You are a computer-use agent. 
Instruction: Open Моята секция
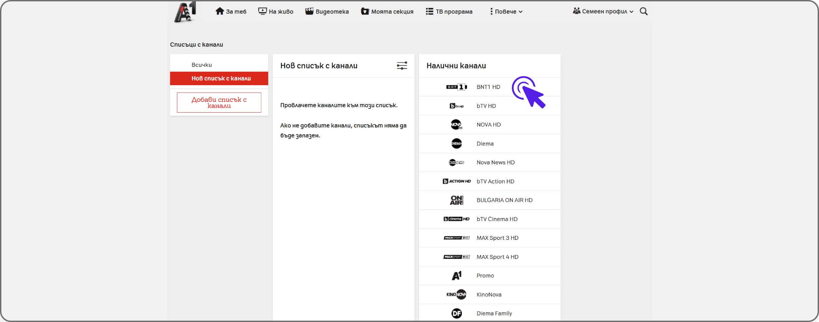coord(387,11)
